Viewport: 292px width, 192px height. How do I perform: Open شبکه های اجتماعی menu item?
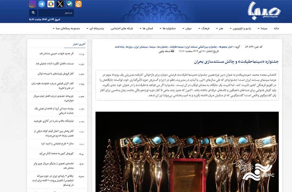[122, 28]
